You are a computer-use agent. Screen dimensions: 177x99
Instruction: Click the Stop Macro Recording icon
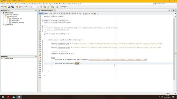[92, 13]
